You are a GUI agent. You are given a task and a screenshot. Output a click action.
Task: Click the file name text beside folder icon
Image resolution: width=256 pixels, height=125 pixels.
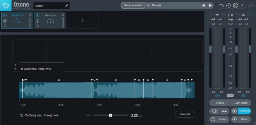pos(41,115)
